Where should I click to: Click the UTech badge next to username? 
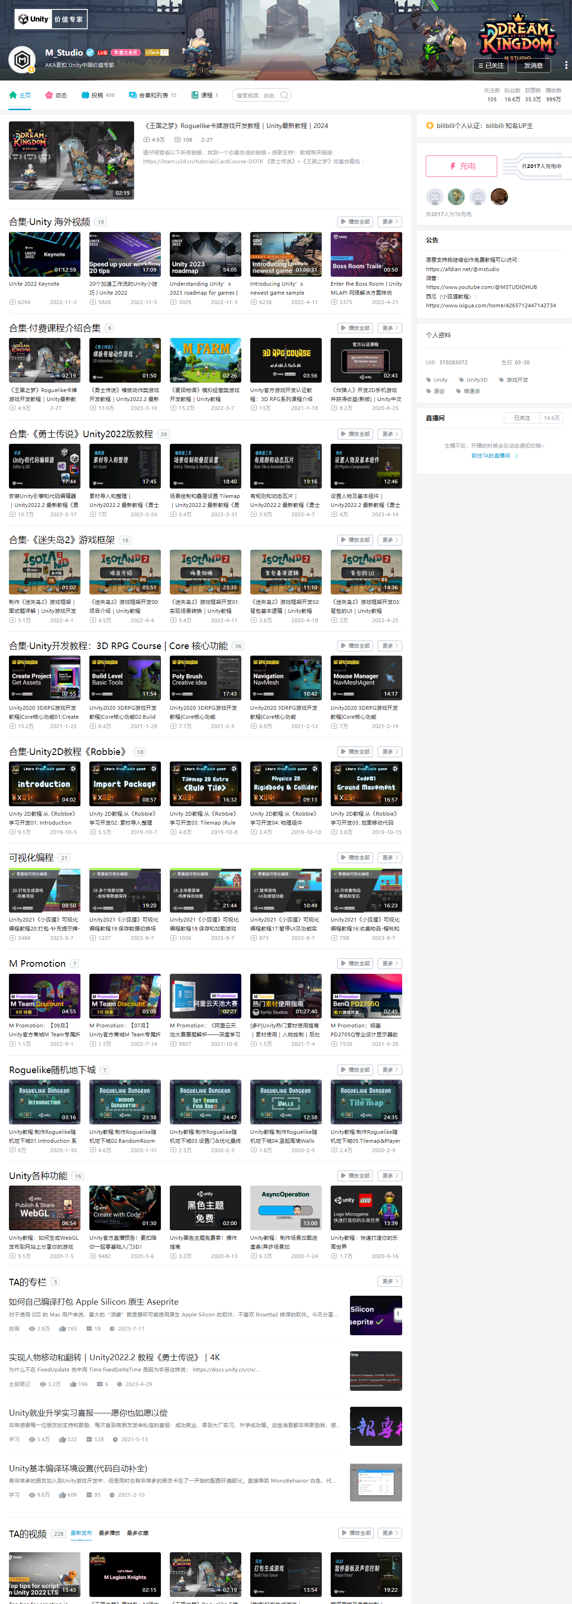click(156, 53)
